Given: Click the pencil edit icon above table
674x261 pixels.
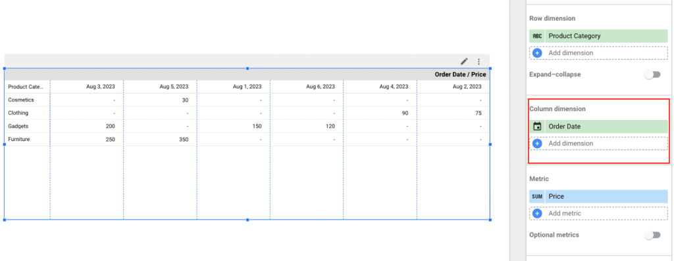Looking at the screenshot, I should [x=464, y=61].
